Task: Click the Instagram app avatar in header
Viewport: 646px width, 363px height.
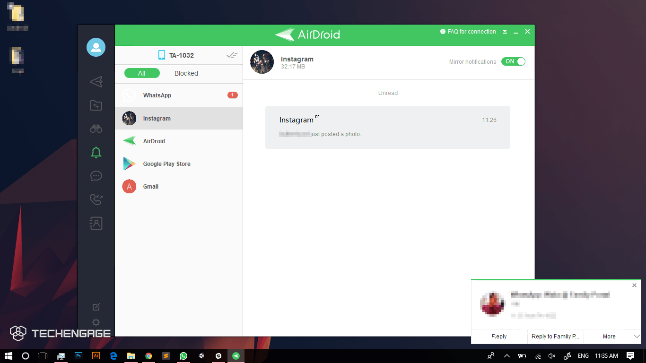Action: [262, 62]
